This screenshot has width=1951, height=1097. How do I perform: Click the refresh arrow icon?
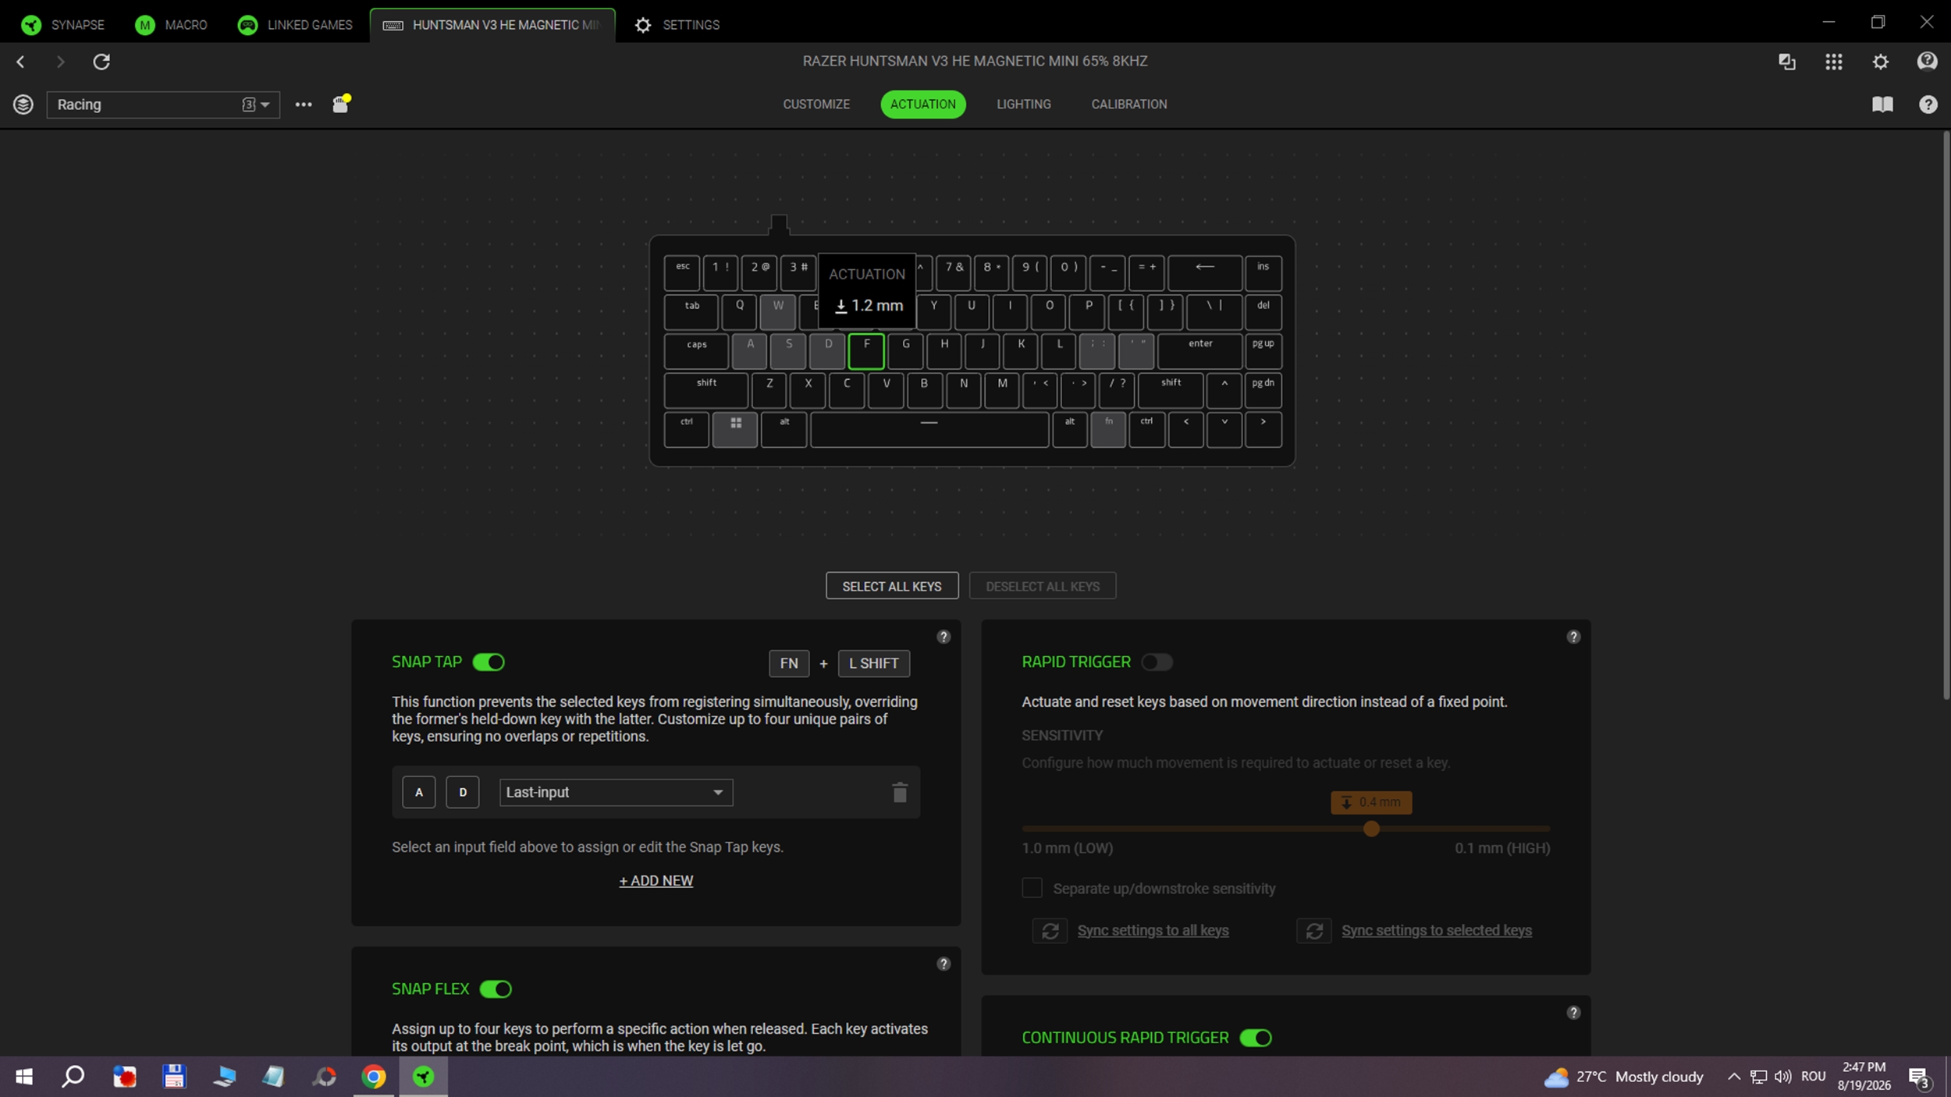pyautogui.click(x=101, y=62)
